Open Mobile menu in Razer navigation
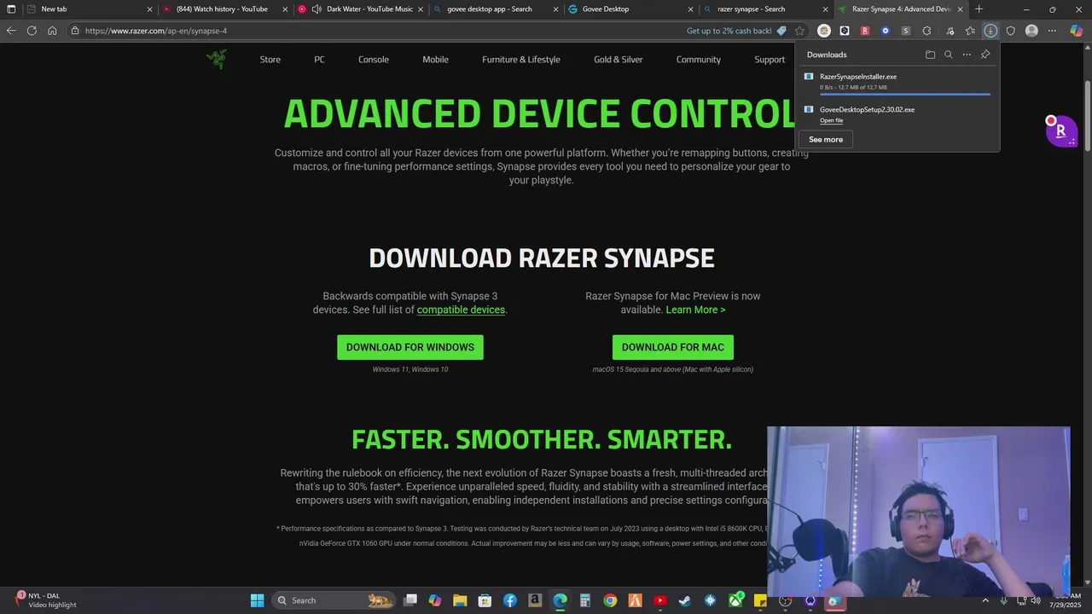1092x614 pixels. click(435, 60)
